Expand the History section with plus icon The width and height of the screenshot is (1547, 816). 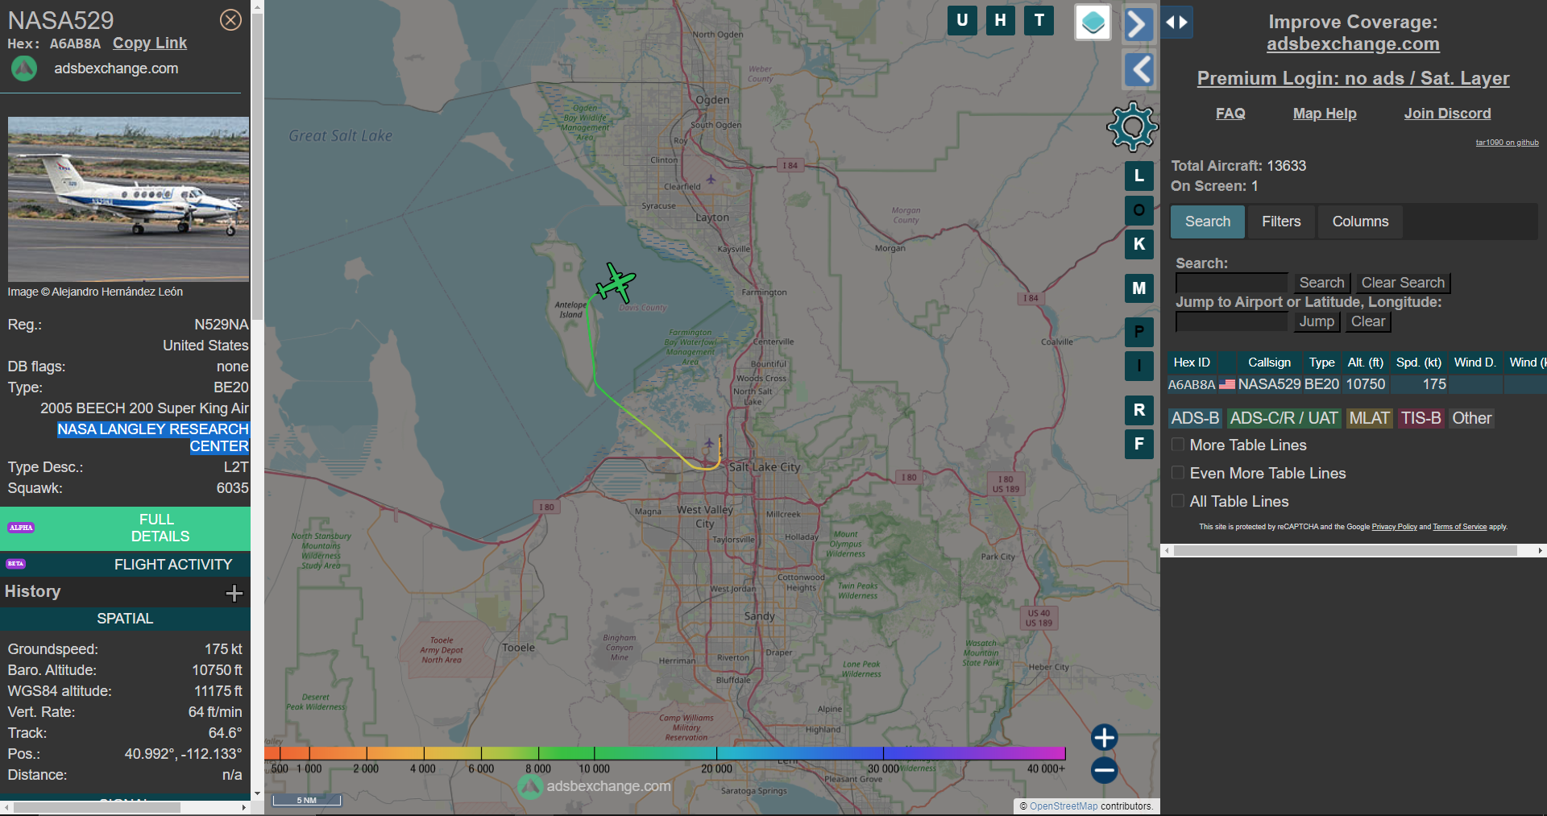[x=234, y=594]
